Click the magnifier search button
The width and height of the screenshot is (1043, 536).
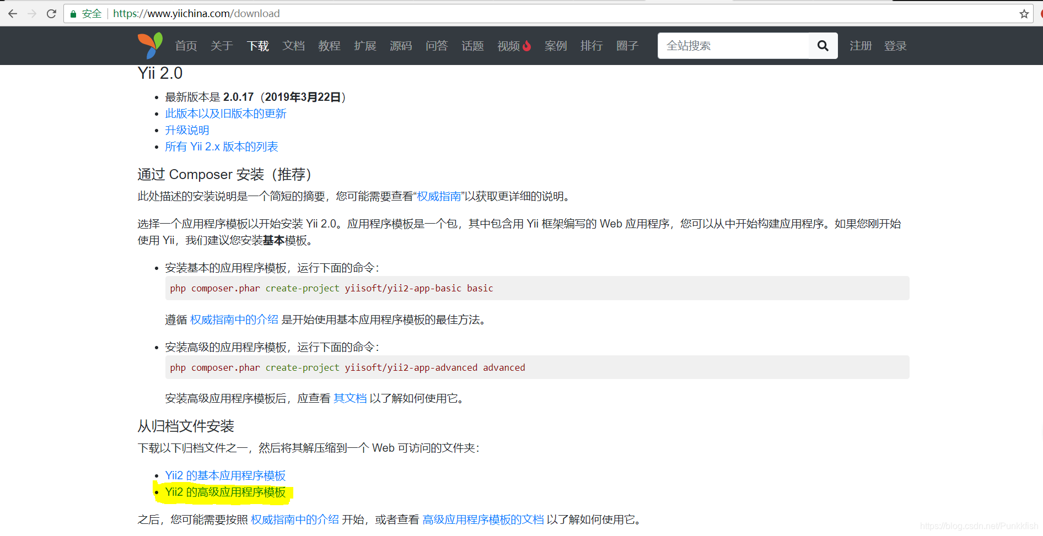[x=823, y=46]
